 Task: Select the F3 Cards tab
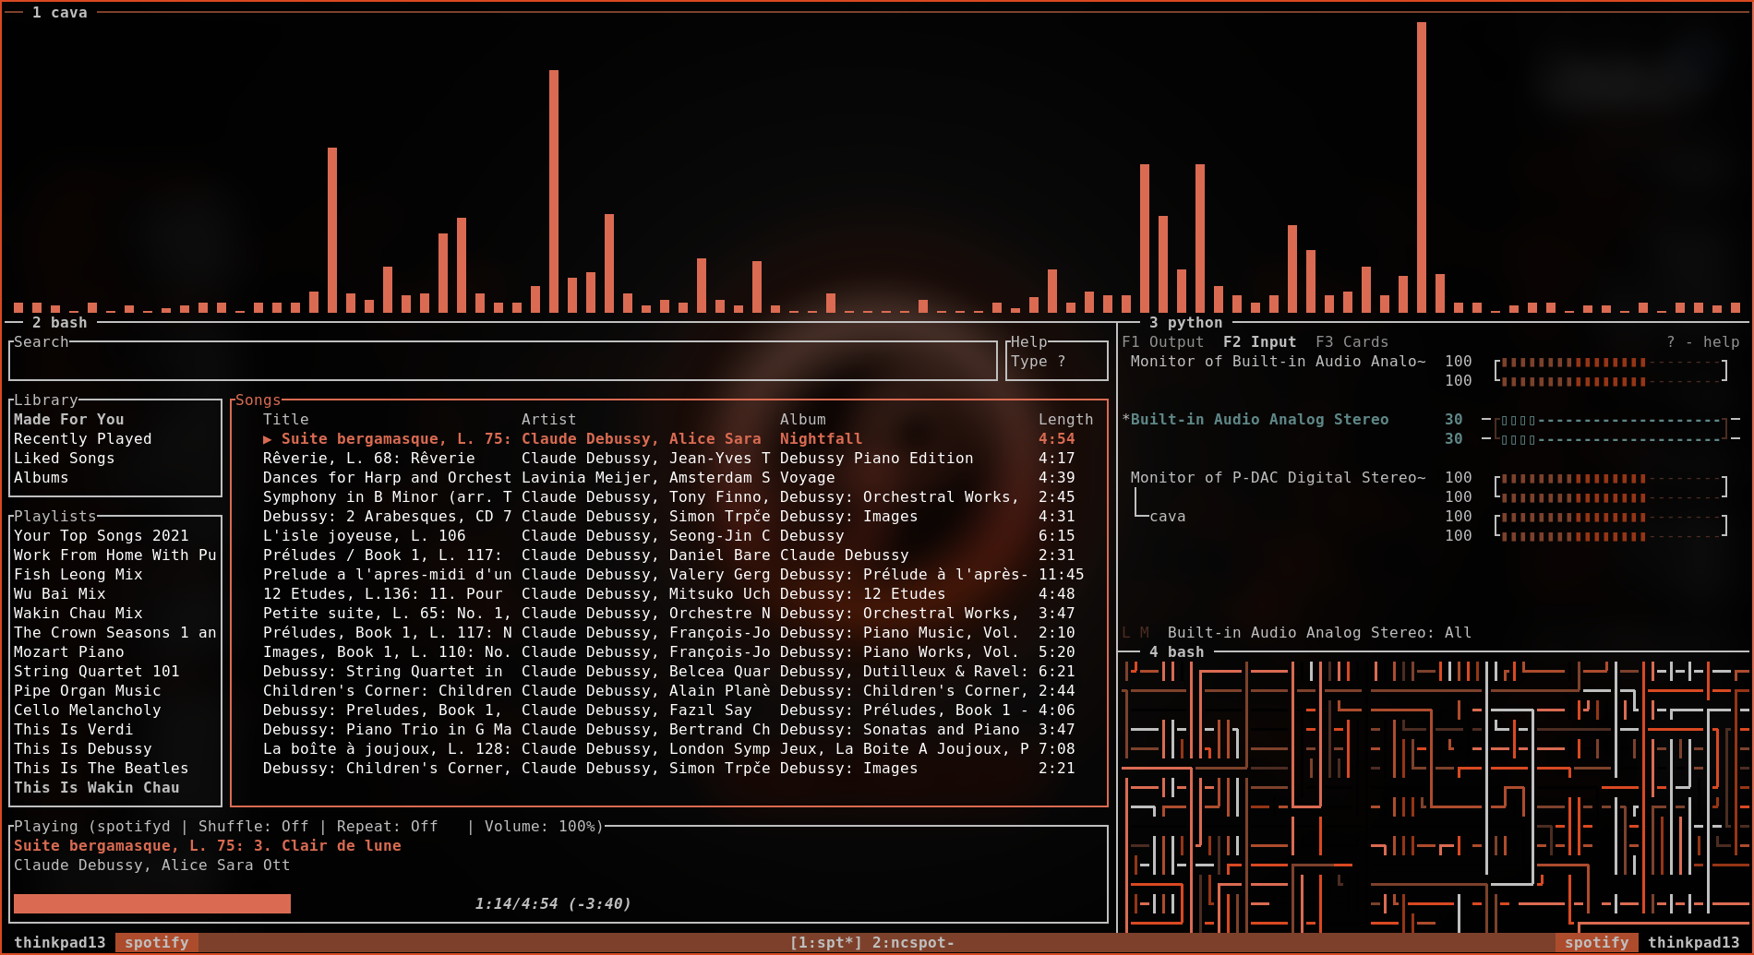point(1352,342)
